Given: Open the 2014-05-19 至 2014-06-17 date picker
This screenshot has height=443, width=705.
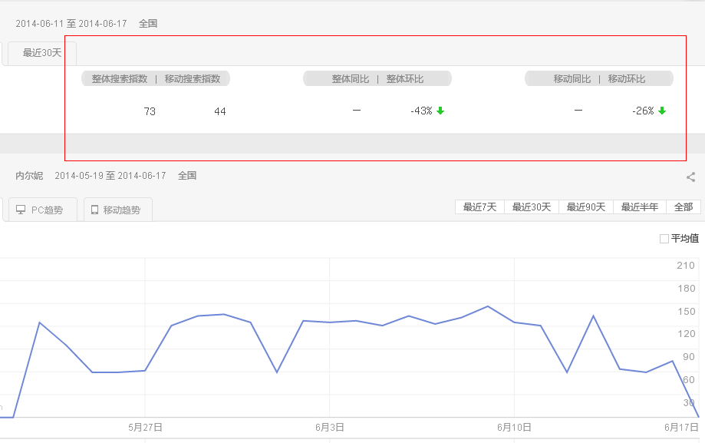Looking at the screenshot, I should [110, 176].
